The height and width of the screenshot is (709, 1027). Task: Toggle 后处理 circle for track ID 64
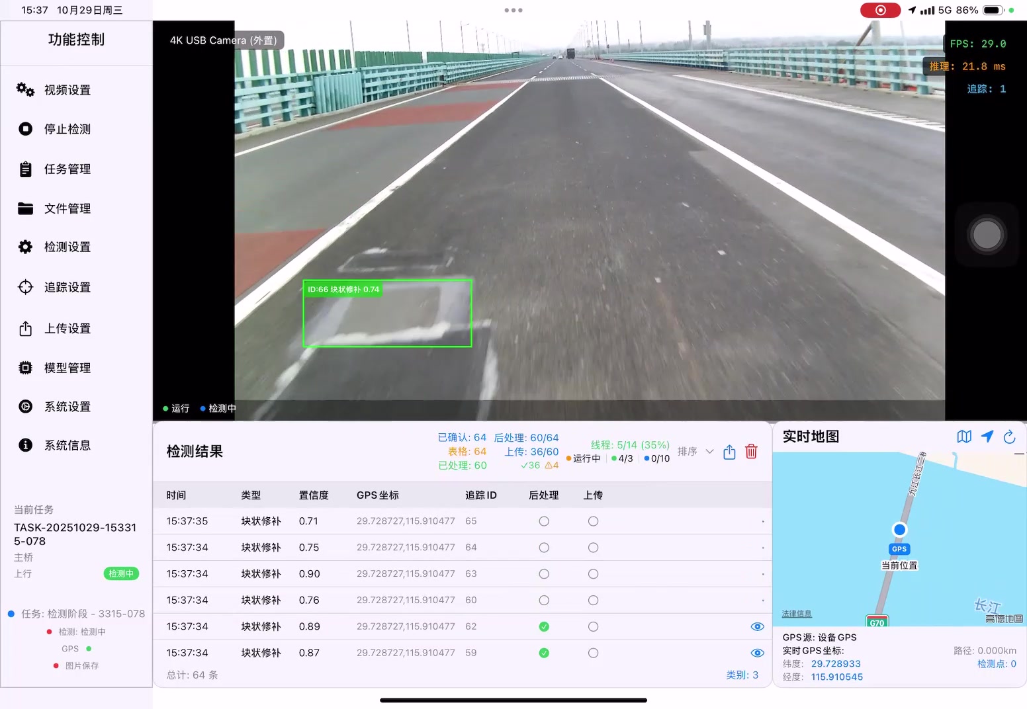click(544, 548)
